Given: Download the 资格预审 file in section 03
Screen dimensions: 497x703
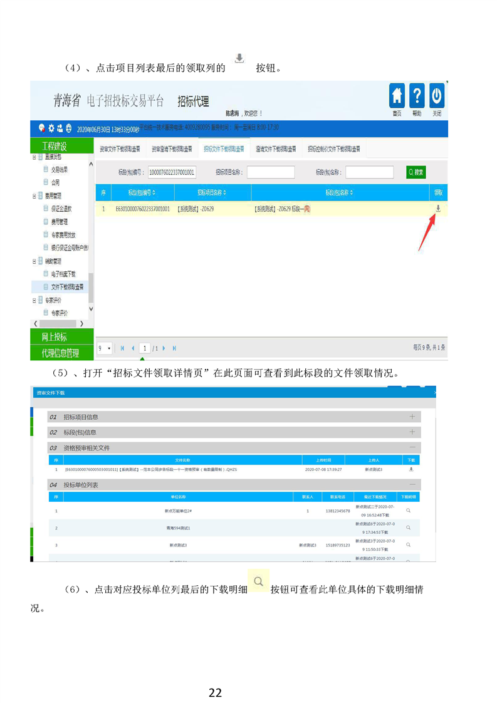Looking at the screenshot, I should click(411, 469).
